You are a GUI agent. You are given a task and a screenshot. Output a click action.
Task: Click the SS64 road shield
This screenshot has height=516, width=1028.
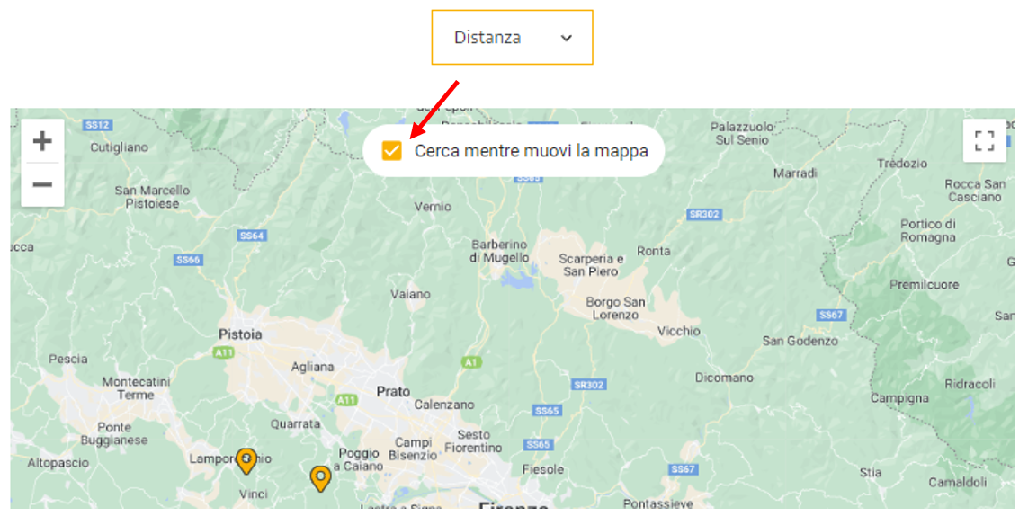point(252,236)
